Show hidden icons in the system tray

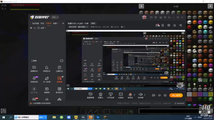tap(195, 117)
